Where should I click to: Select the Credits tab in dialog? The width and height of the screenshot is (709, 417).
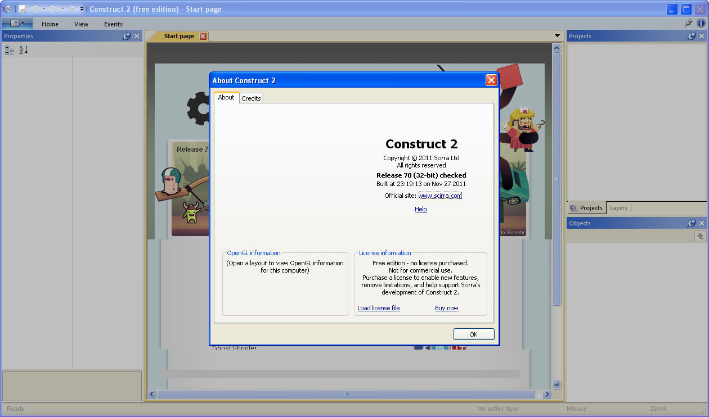[251, 98]
